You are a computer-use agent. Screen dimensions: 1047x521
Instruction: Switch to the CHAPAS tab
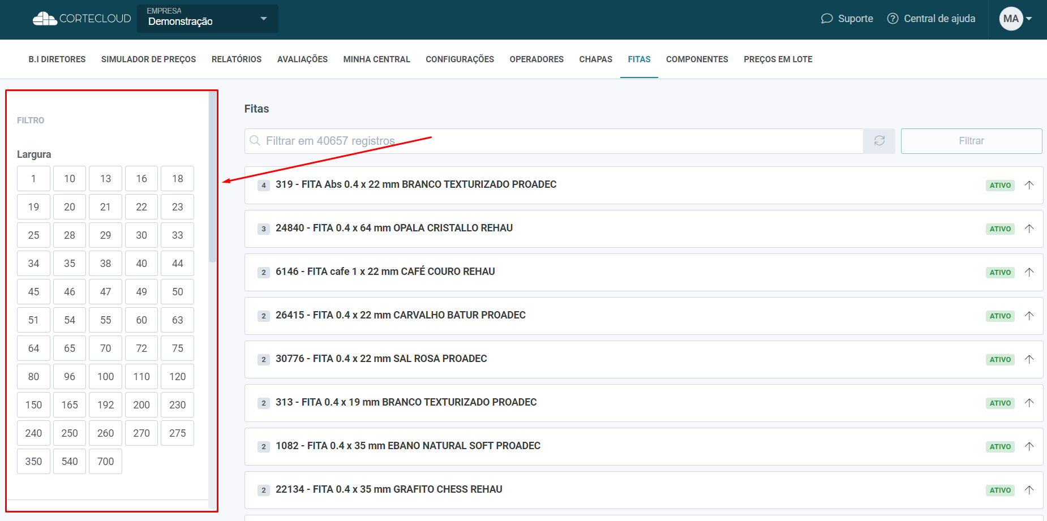pos(595,59)
